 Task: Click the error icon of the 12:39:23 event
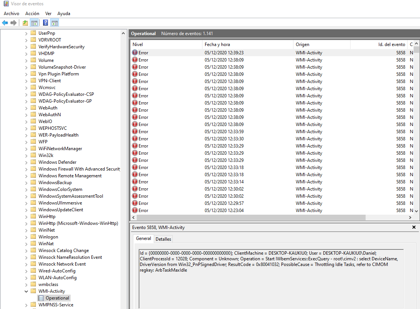(x=135, y=53)
